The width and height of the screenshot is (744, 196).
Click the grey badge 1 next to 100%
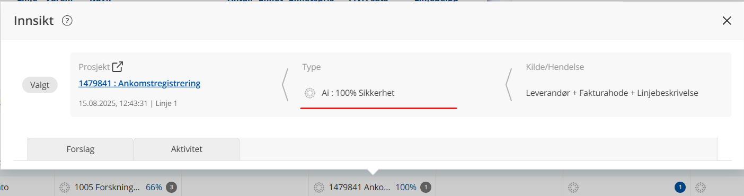pos(426,187)
